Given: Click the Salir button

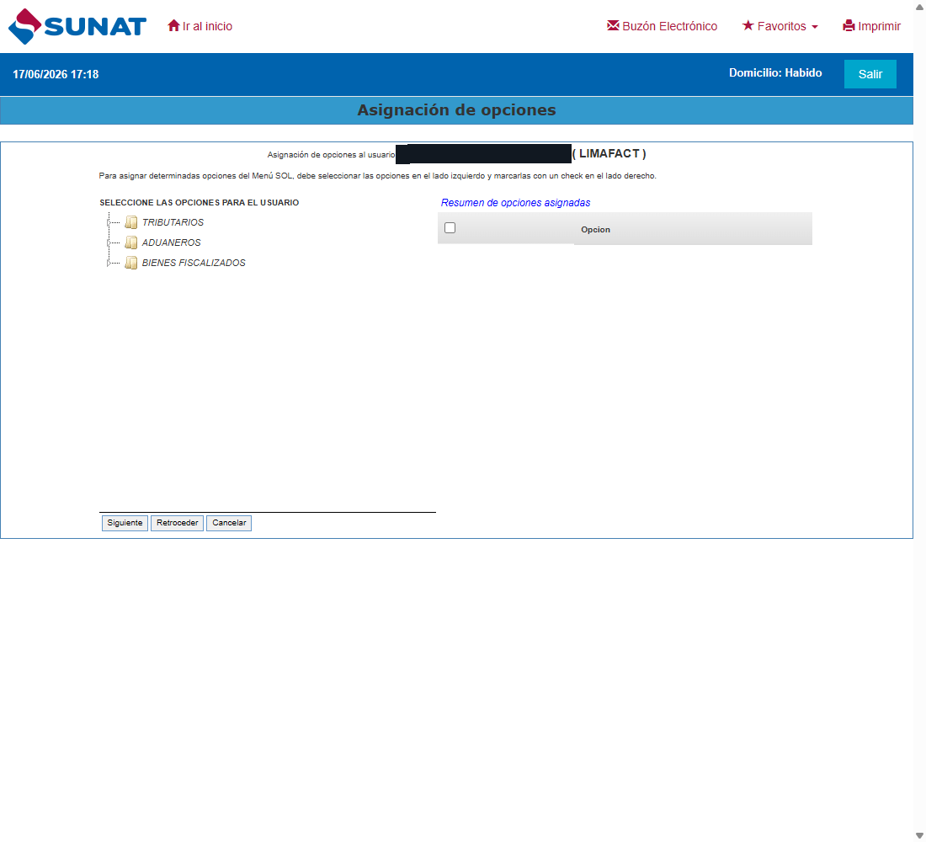Looking at the screenshot, I should pyautogui.click(x=870, y=74).
